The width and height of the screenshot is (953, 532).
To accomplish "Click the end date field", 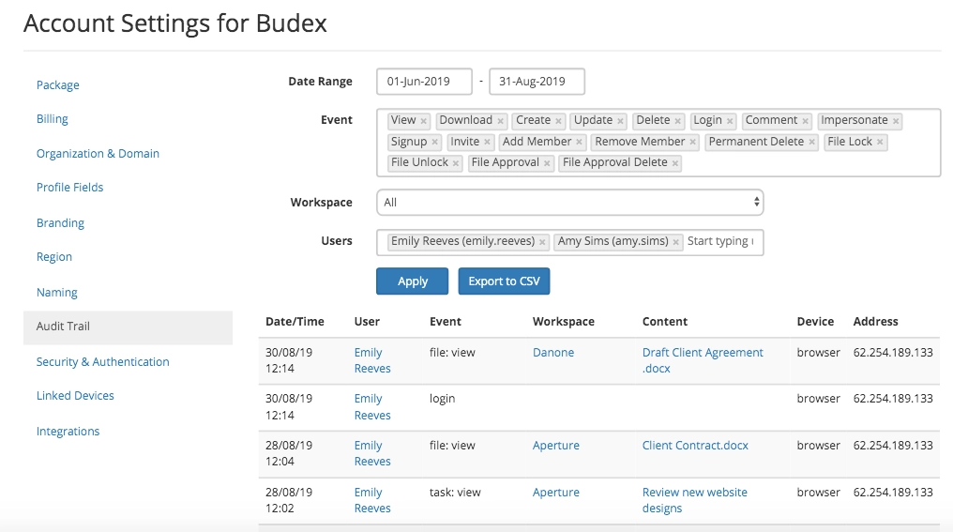I will (x=537, y=82).
